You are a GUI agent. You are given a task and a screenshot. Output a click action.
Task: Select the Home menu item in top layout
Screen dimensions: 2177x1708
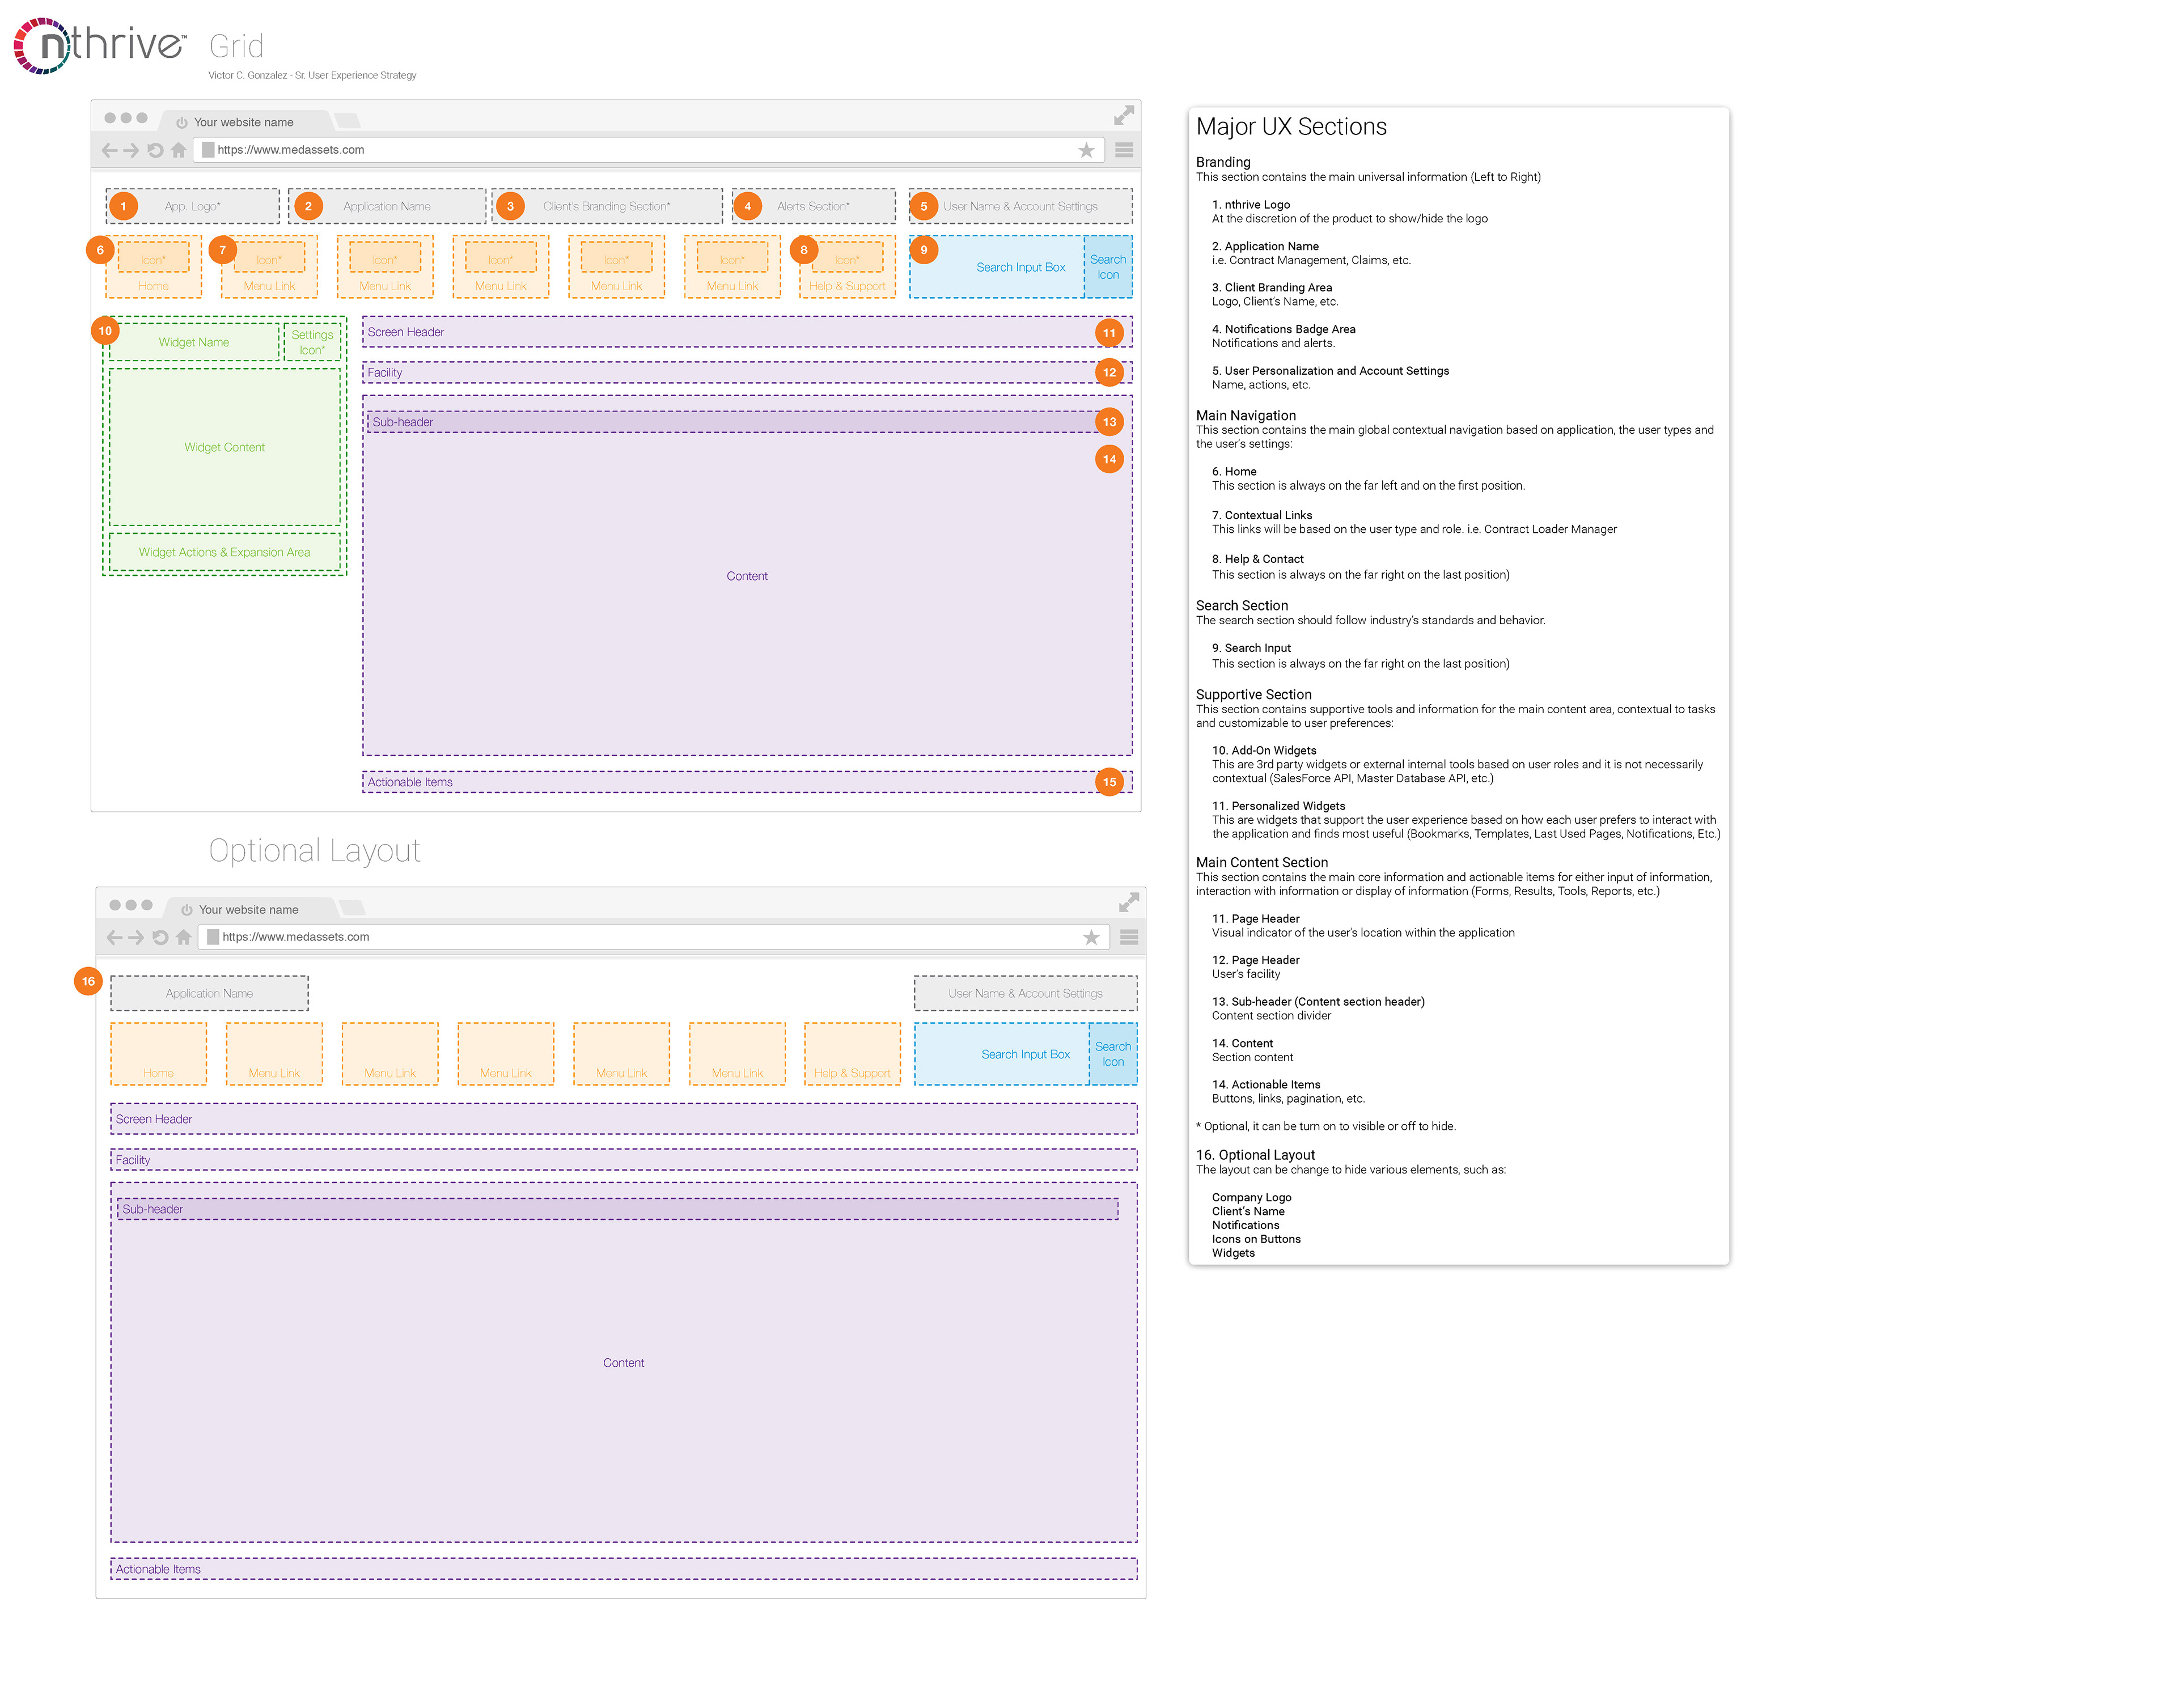[153, 267]
